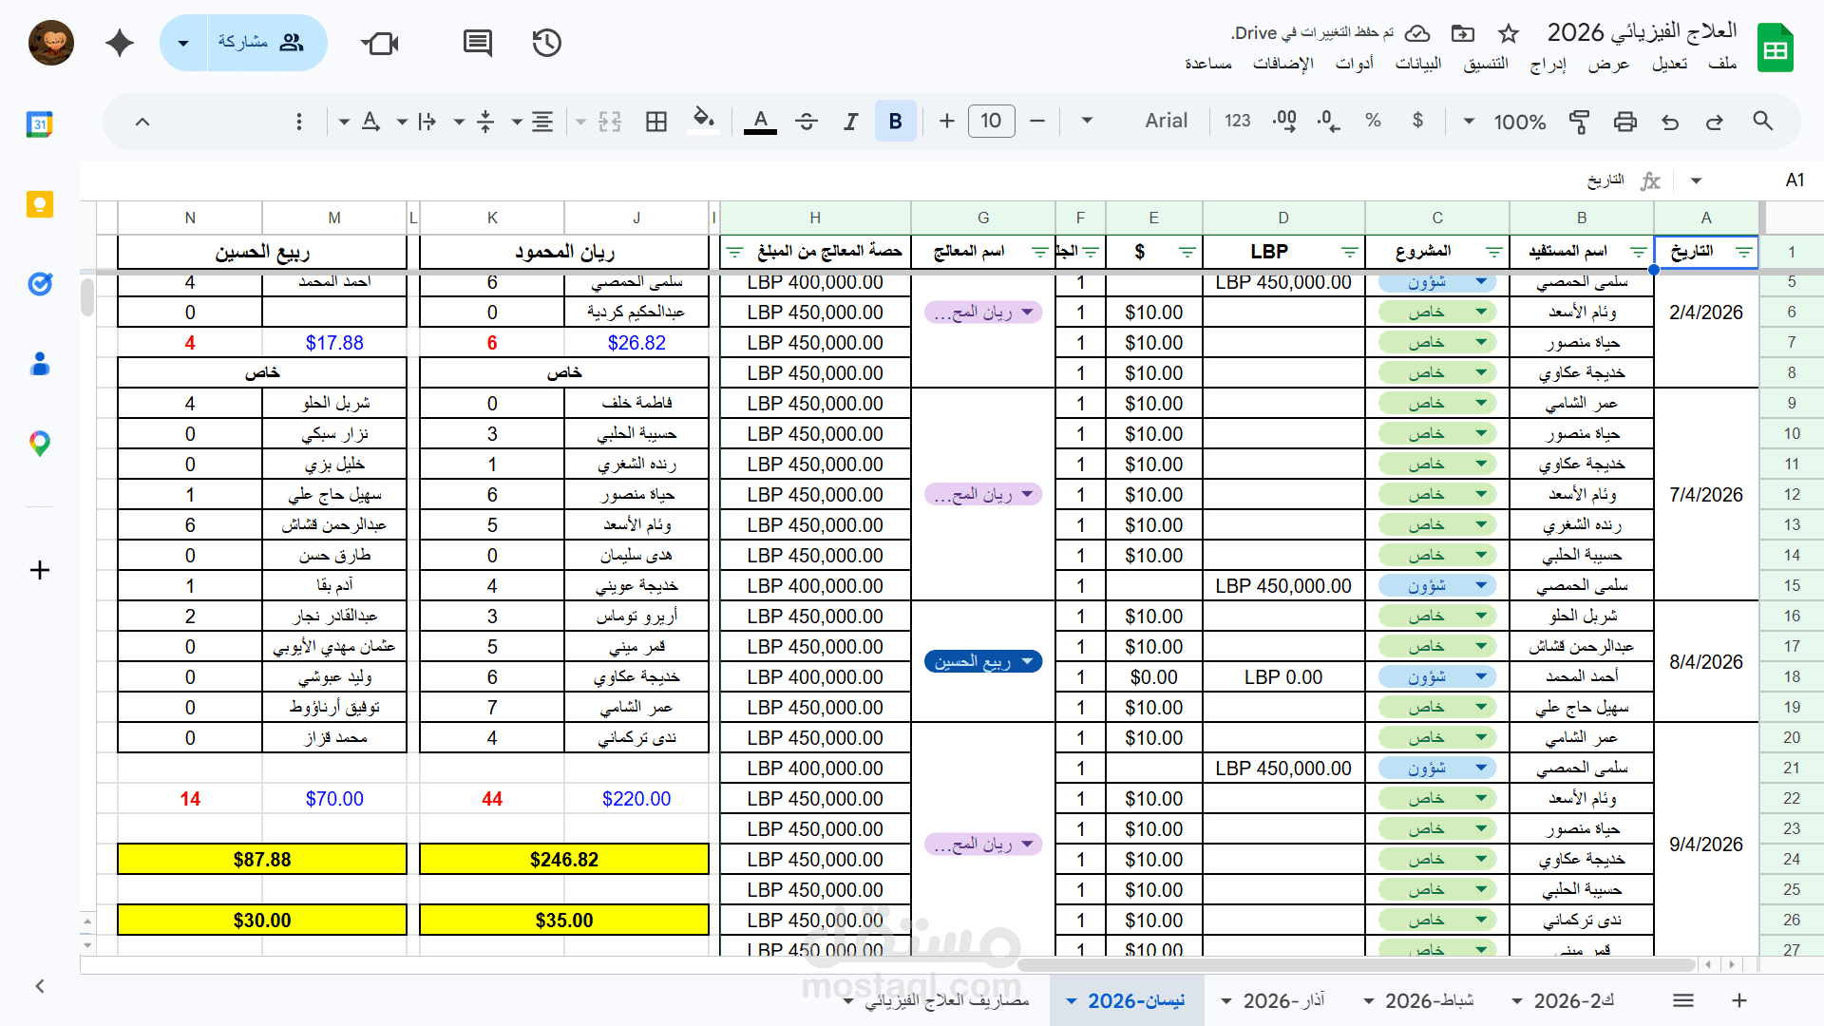Open filter on حصة المعالج من المبلغ
The image size is (1824, 1026).
[x=734, y=252]
